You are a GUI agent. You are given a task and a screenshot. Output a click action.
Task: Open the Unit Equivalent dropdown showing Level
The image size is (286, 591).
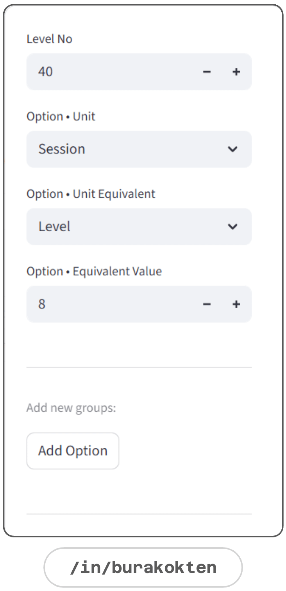[139, 227]
